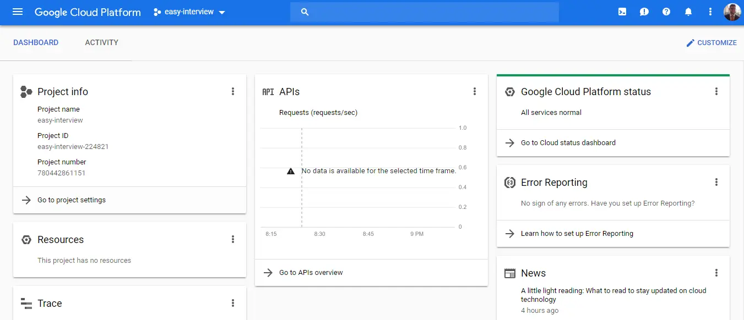Open Google Cloud Platform status card menu
The height and width of the screenshot is (320, 744).
coord(716,91)
